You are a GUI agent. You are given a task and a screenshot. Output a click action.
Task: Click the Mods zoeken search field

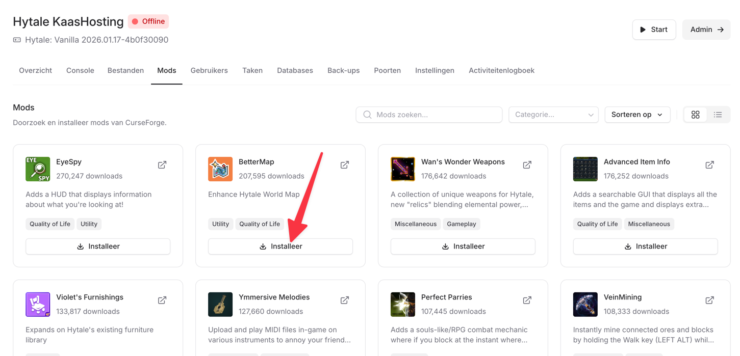tap(429, 115)
